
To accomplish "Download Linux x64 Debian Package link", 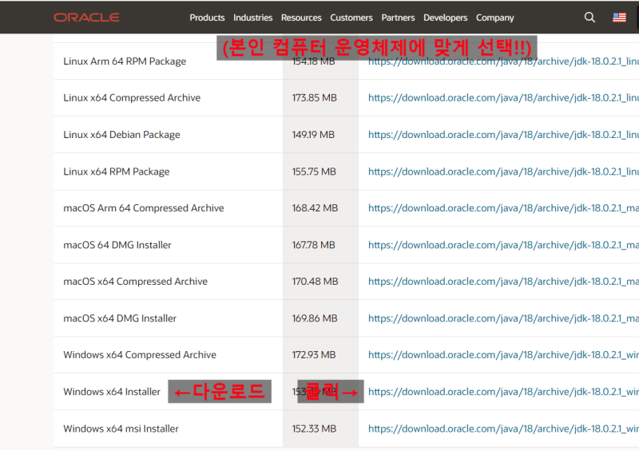I will pyautogui.click(x=503, y=134).
